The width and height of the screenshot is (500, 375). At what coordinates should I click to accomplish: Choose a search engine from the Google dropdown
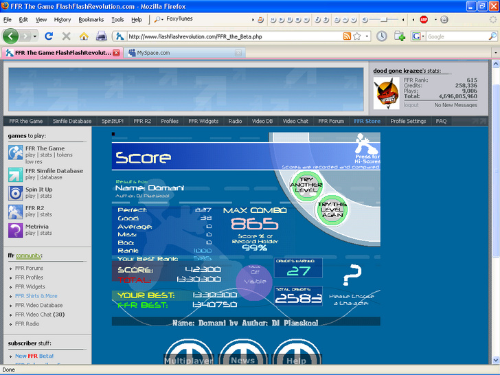[x=423, y=36]
